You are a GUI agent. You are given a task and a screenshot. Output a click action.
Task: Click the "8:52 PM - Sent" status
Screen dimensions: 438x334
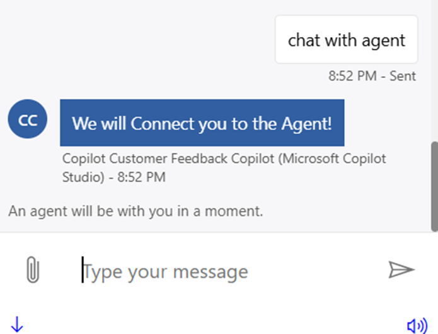(372, 76)
